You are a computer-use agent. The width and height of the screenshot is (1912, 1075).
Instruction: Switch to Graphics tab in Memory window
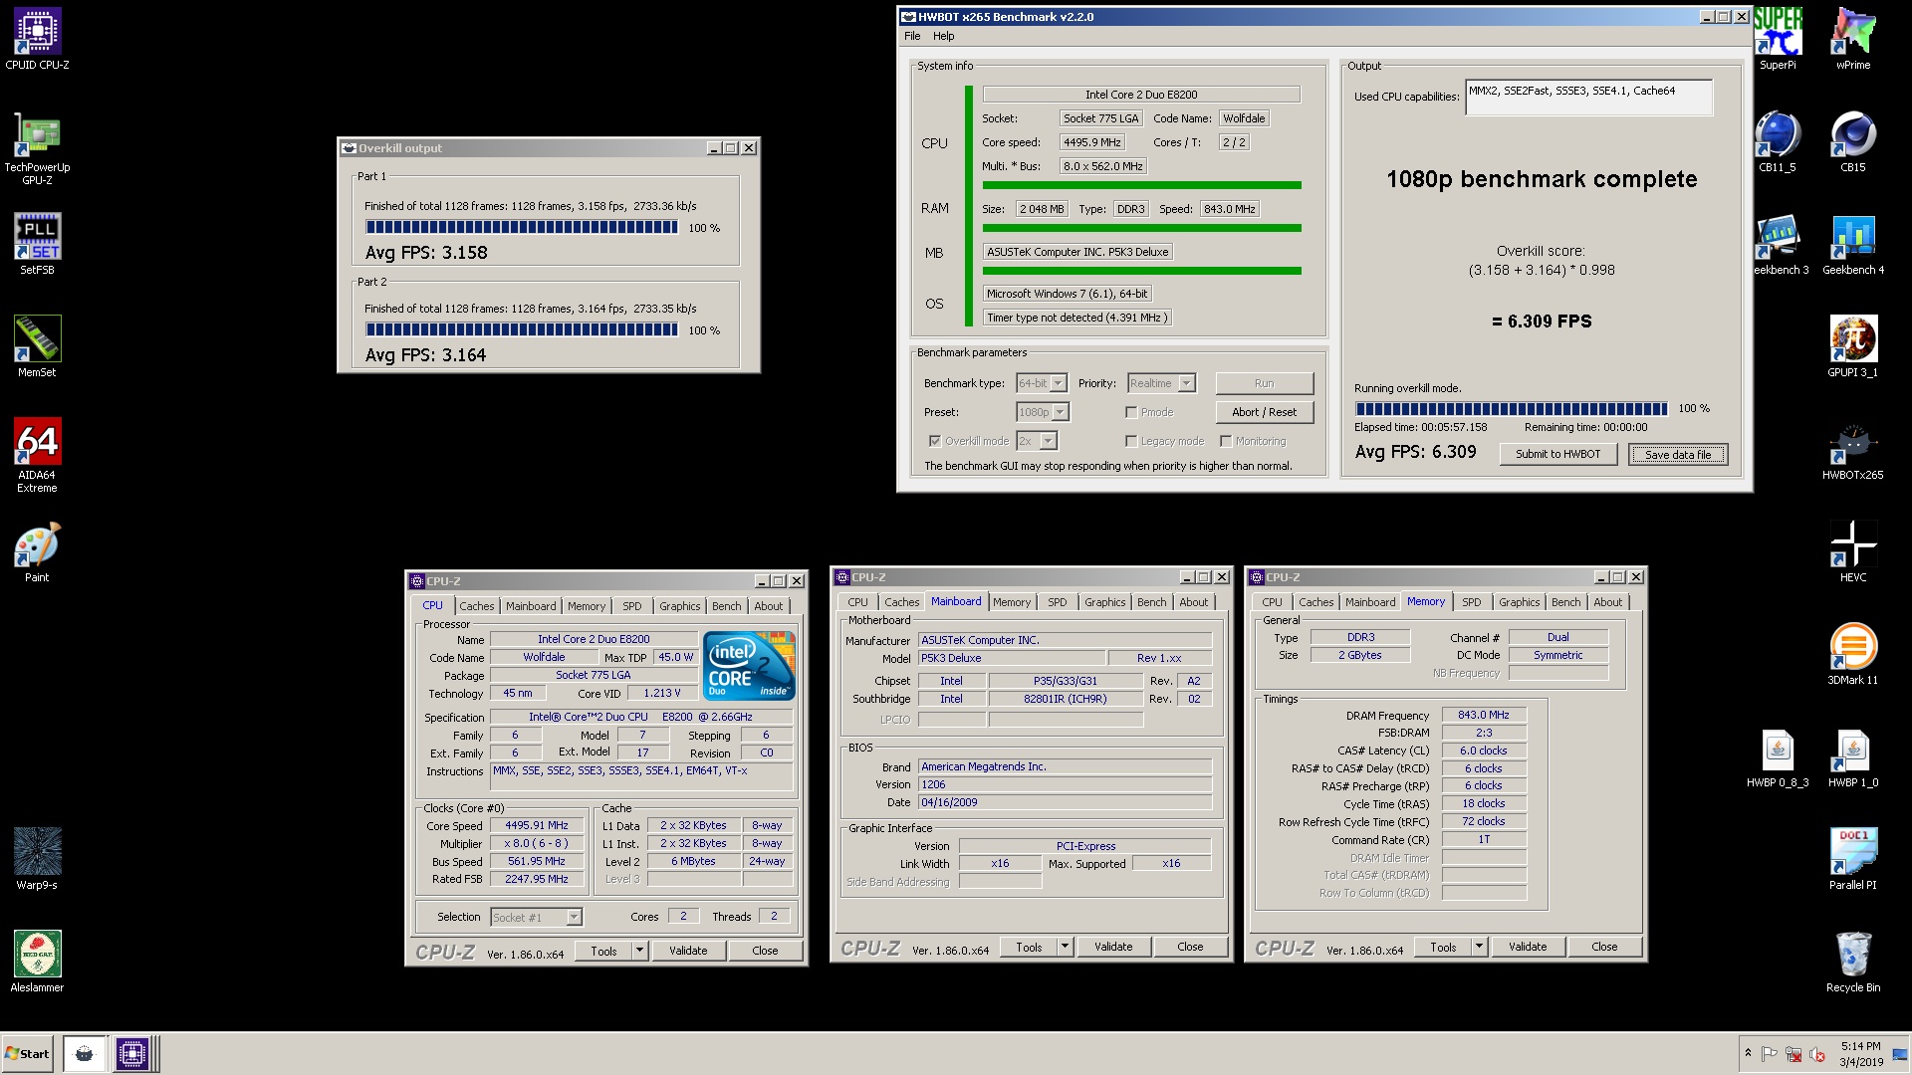1519,602
